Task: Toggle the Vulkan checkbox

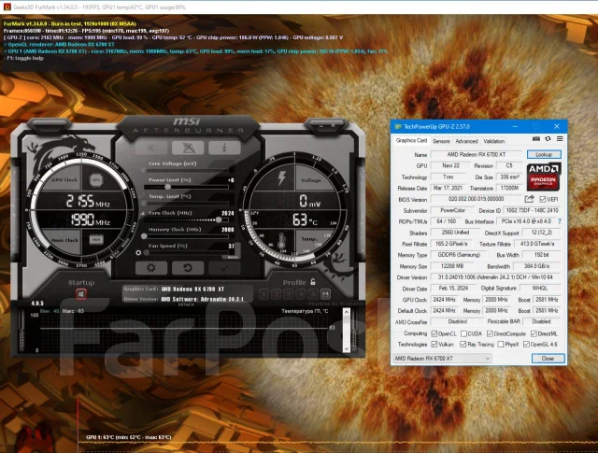Action: point(434,344)
